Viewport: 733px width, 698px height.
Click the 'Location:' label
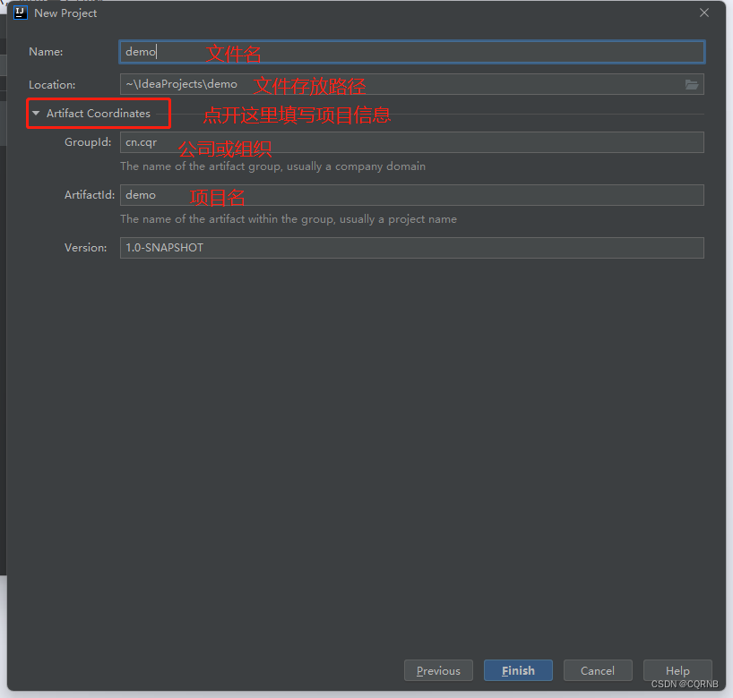tap(52, 85)
